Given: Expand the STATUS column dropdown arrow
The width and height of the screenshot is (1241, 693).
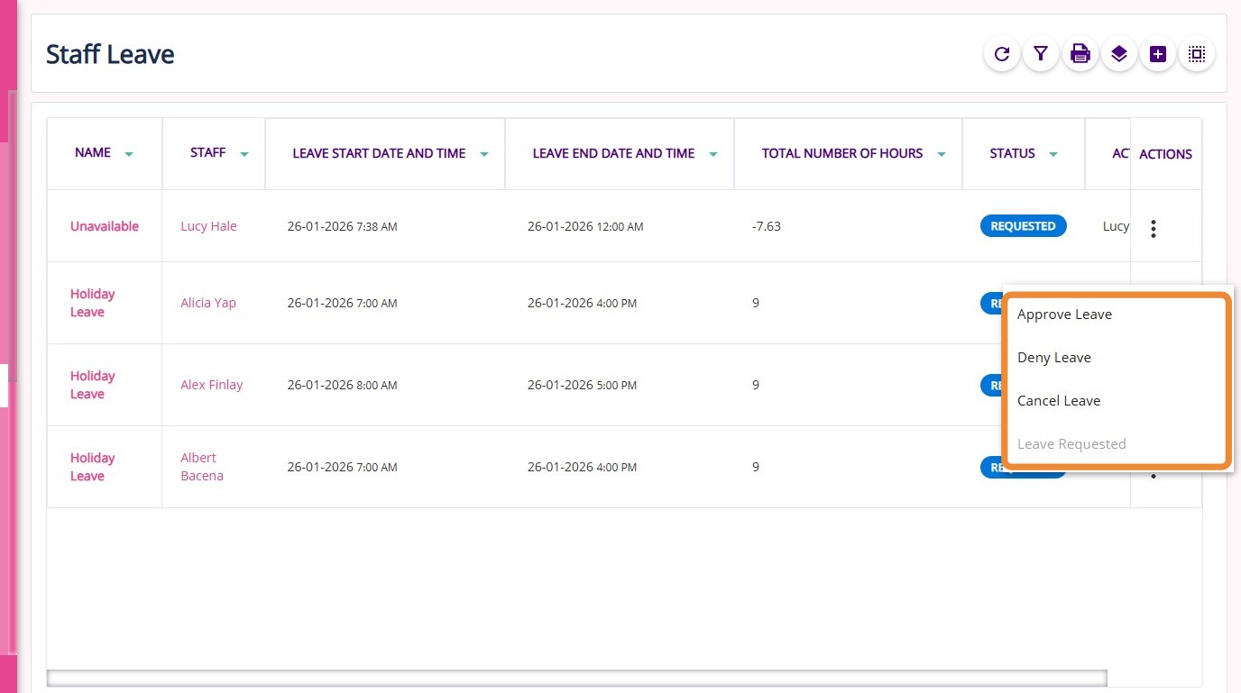Looking at the screenshot, I should coord(1053,155).
